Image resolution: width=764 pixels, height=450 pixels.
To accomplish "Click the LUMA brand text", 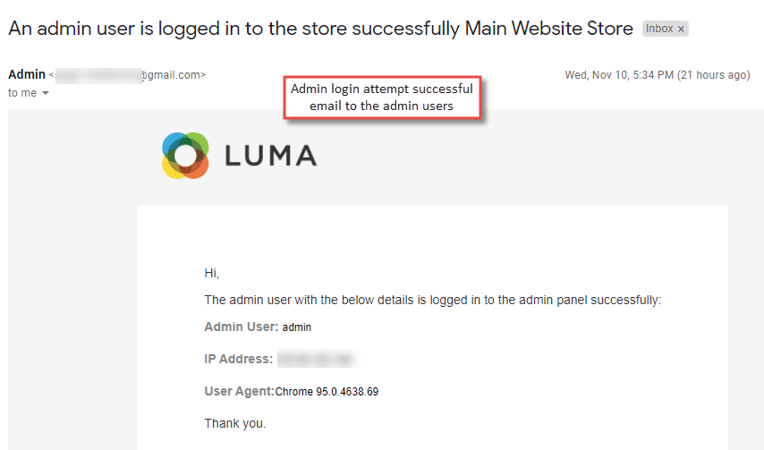I will [x=270, y=156].
